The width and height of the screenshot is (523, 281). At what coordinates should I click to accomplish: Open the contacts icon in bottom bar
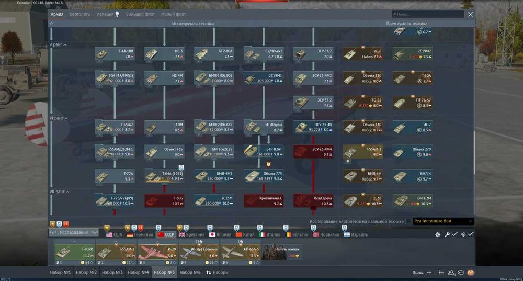(451, 272)
